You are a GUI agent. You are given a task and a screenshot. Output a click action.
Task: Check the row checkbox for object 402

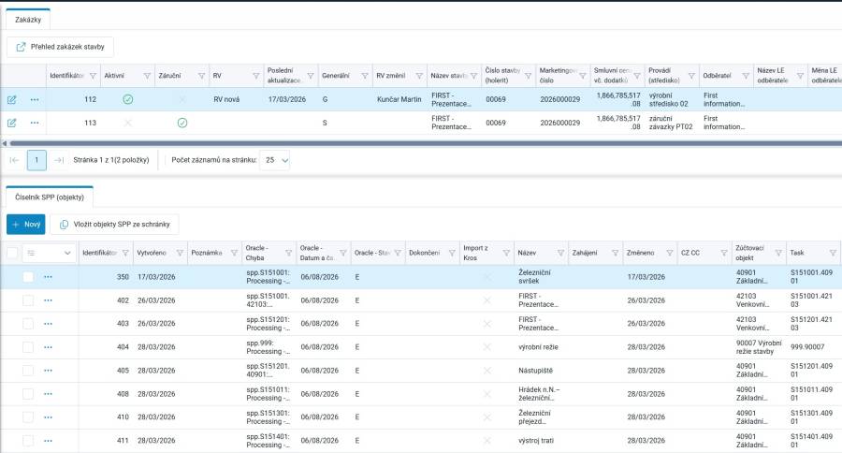(x=28, y=300)
